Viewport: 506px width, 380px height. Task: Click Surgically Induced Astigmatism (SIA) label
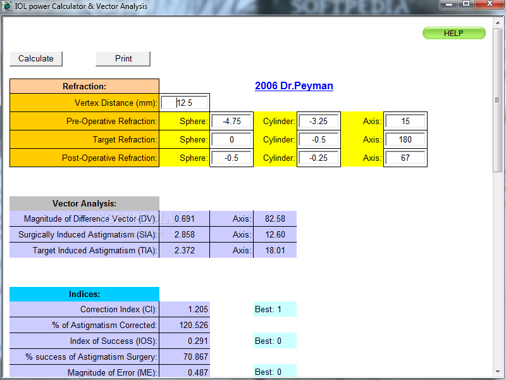pyautogui.click(x=88, y=234)
